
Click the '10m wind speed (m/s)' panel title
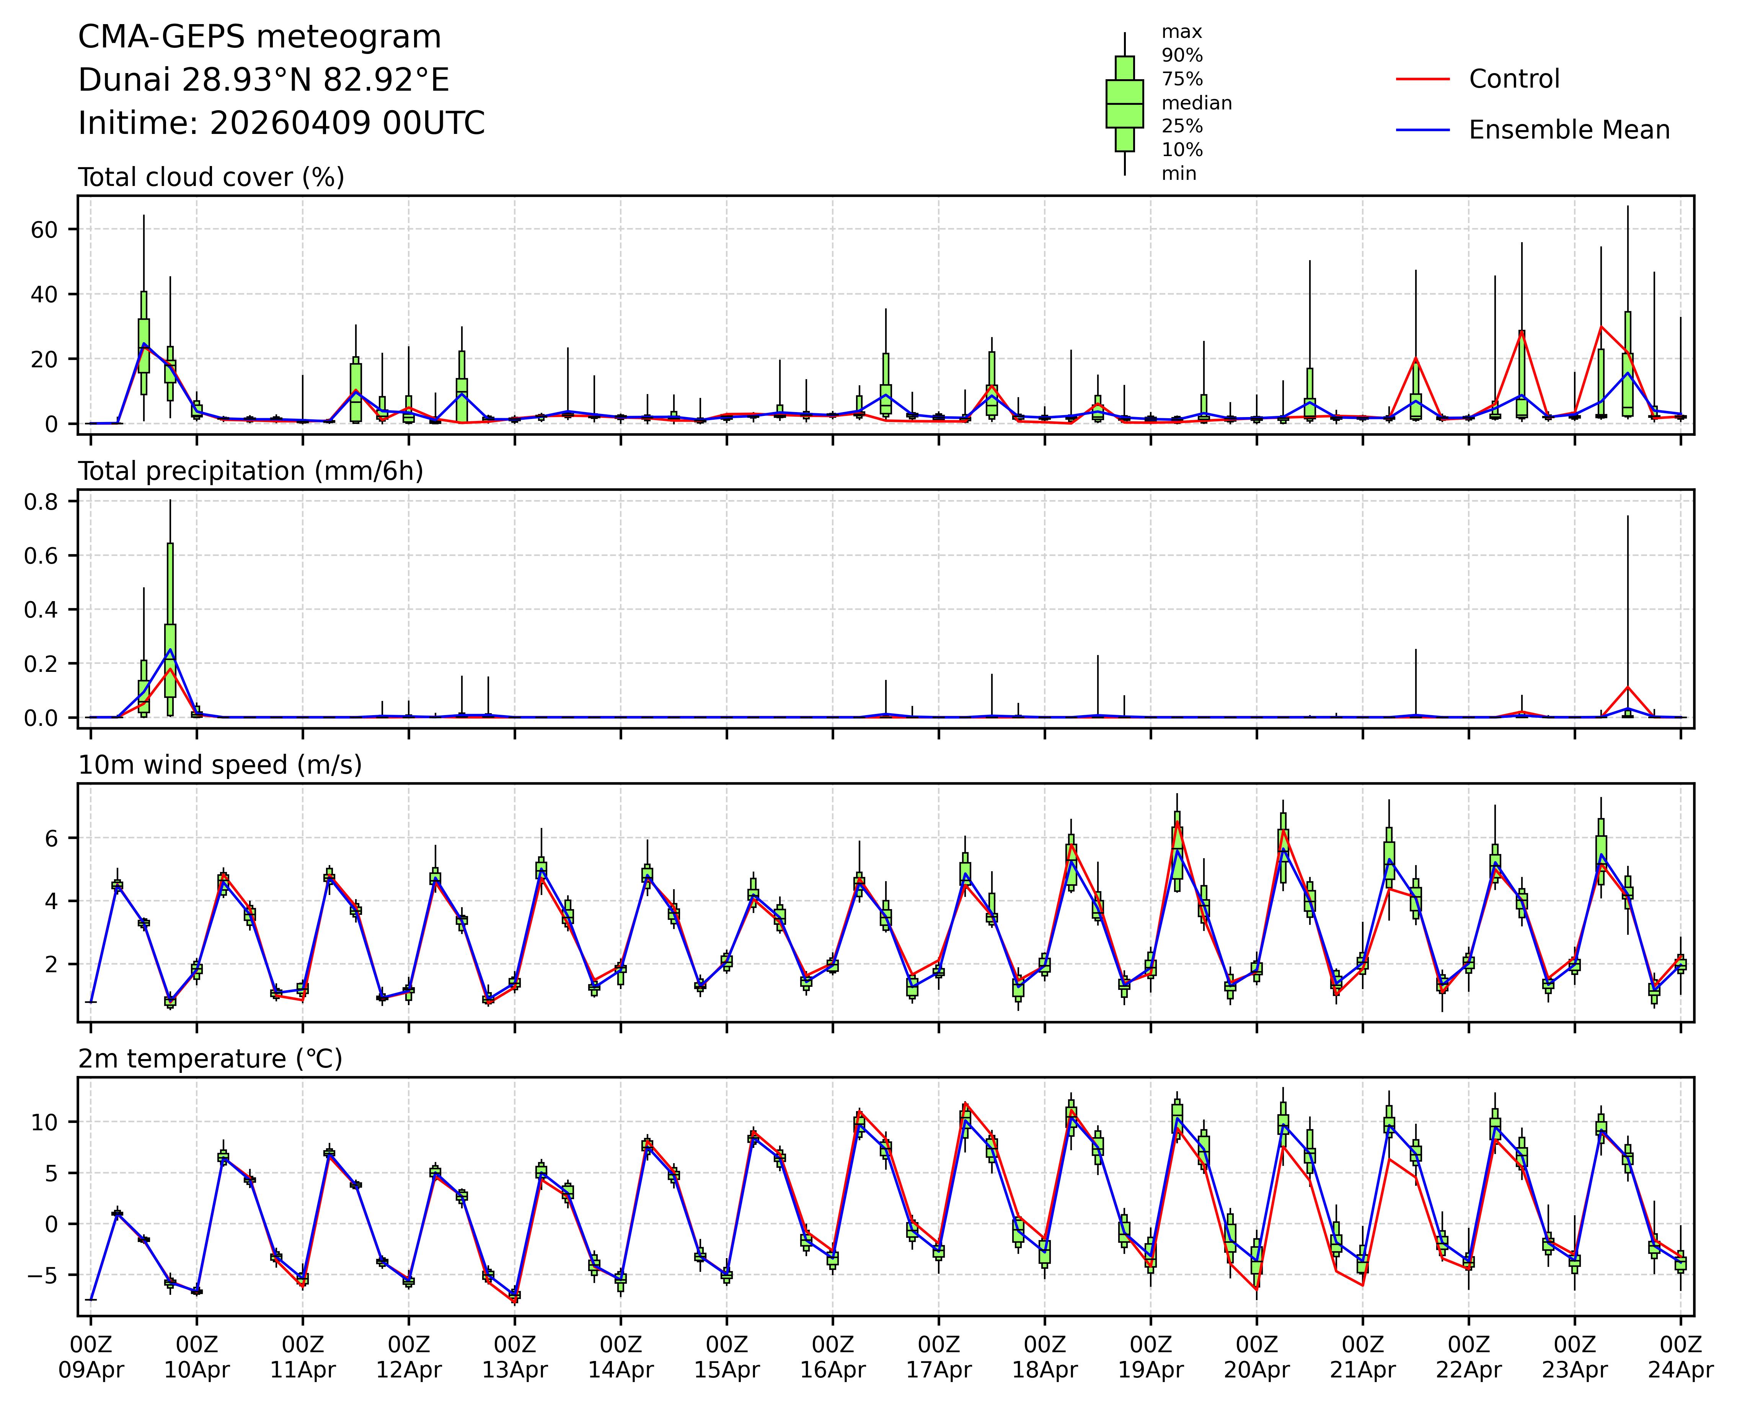pyautogui.click(x=219, y=765)
